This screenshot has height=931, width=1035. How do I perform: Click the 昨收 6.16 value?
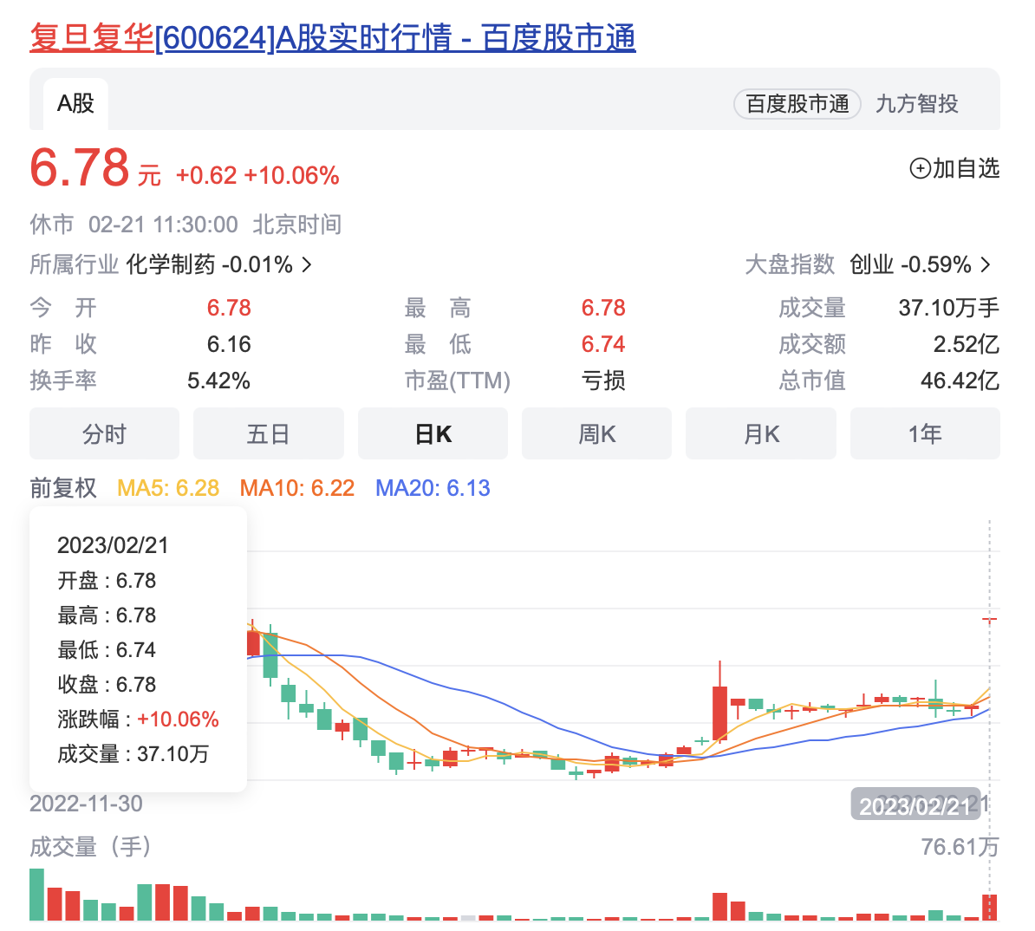pos(229,344)
